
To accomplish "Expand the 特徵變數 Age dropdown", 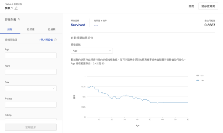I will point(92,51).
